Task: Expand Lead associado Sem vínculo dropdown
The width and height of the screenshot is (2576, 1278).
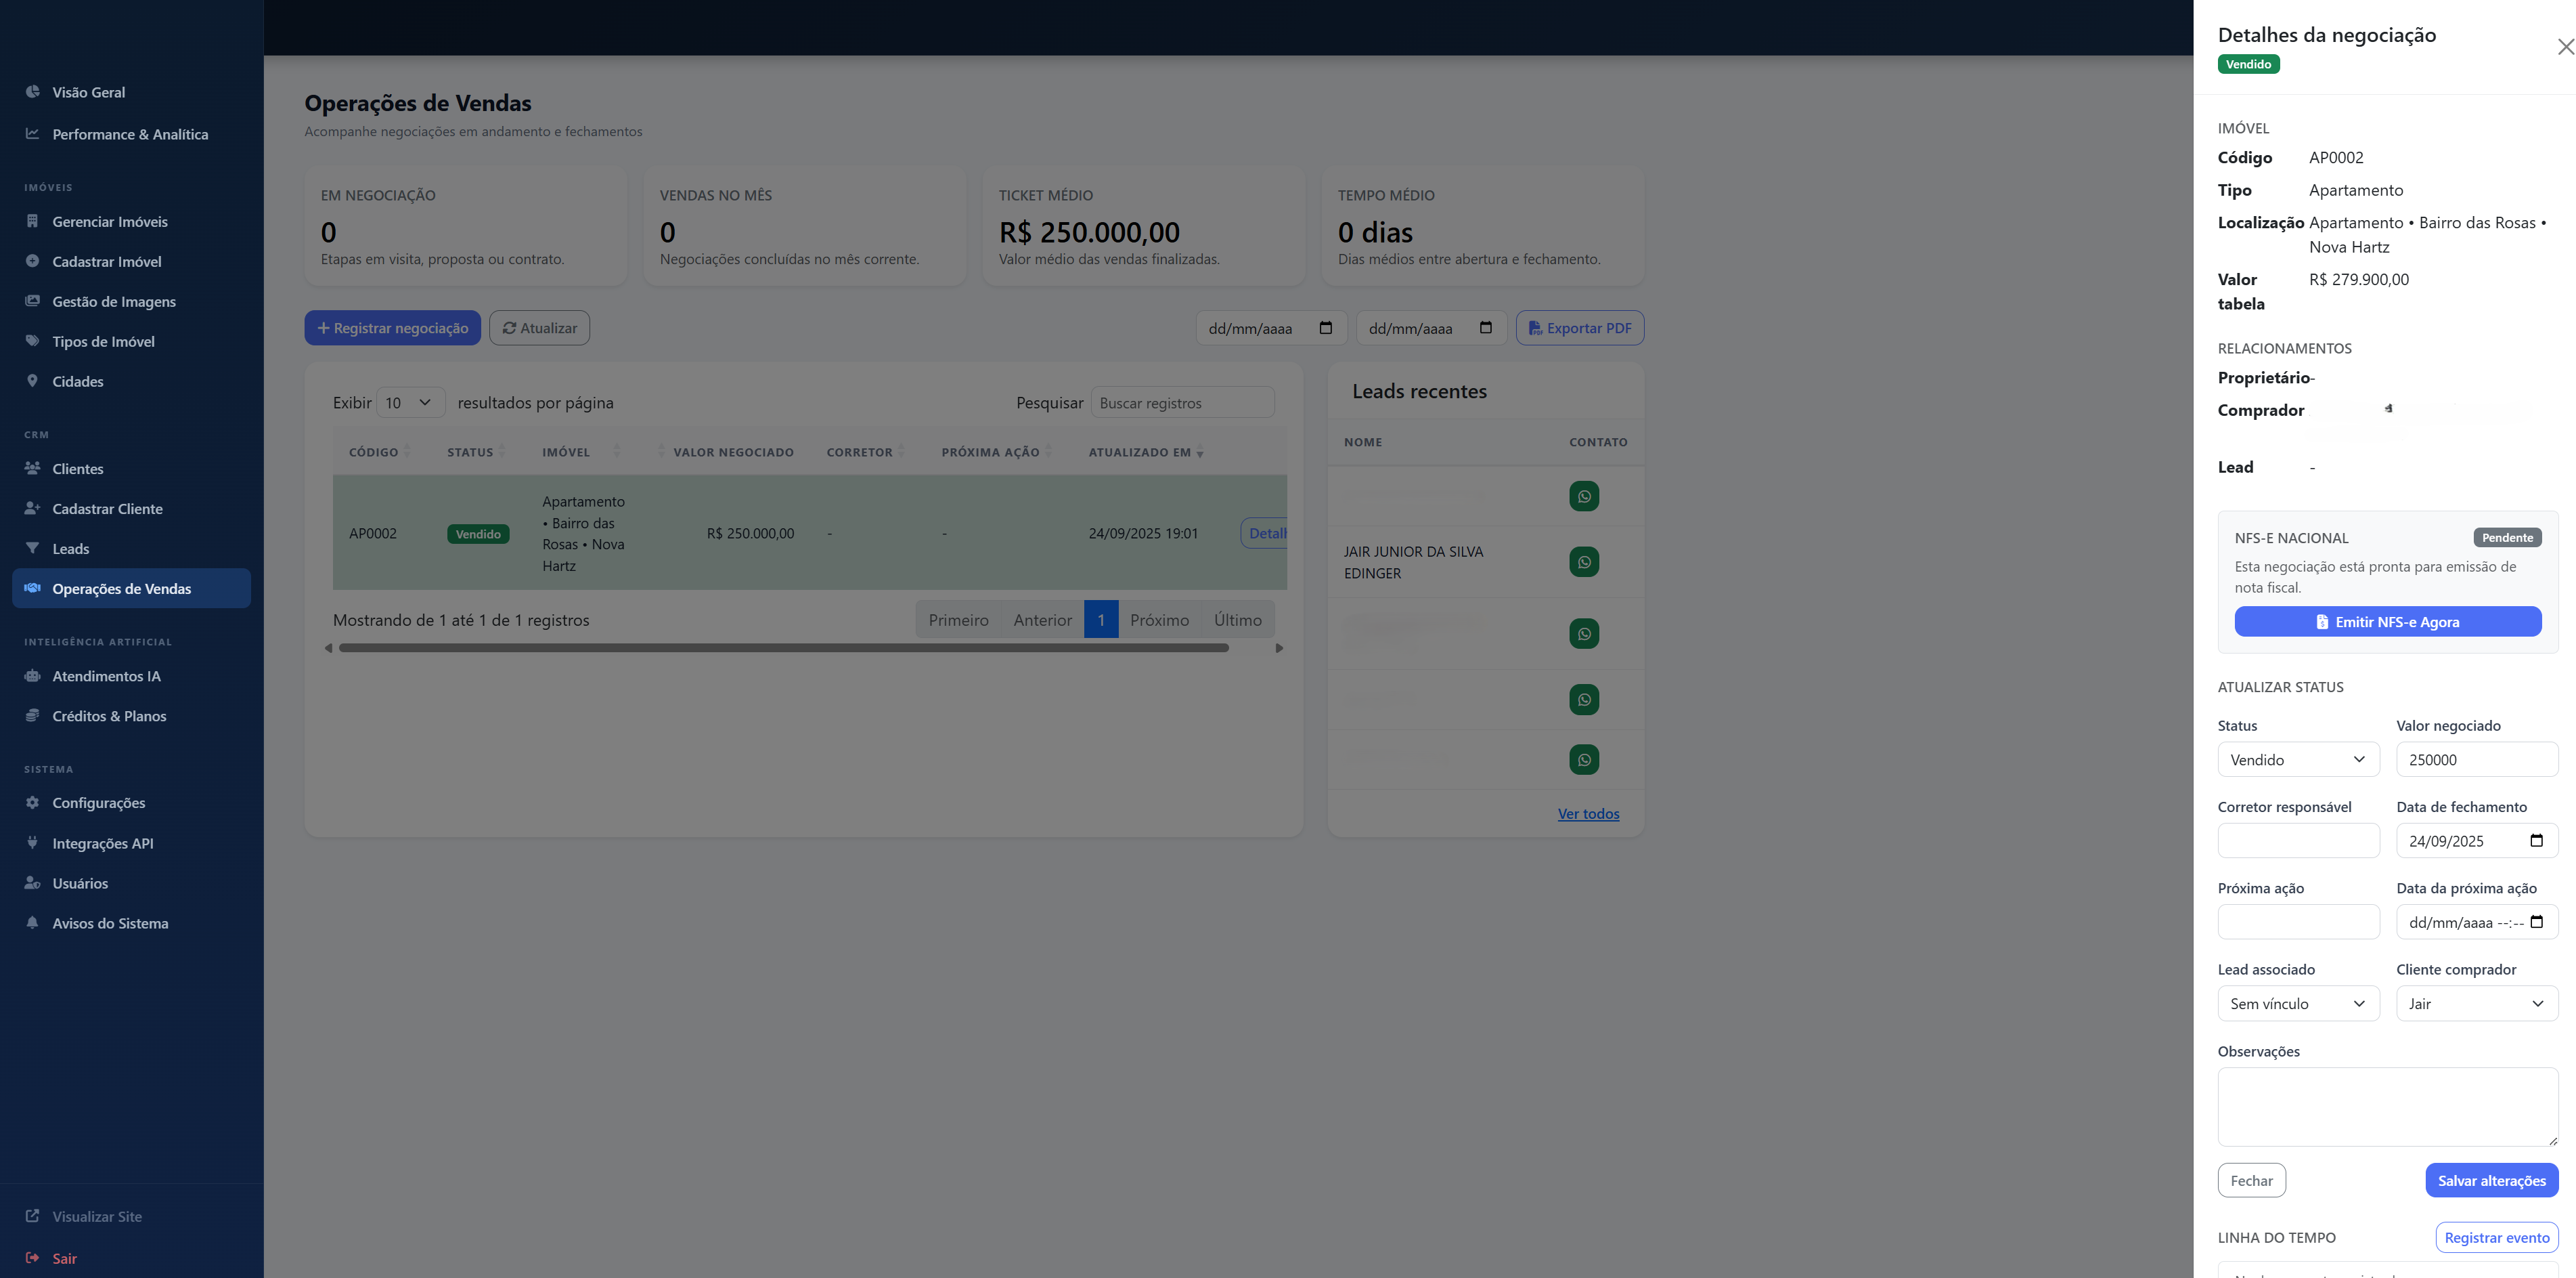Action: point(2297,1004)
